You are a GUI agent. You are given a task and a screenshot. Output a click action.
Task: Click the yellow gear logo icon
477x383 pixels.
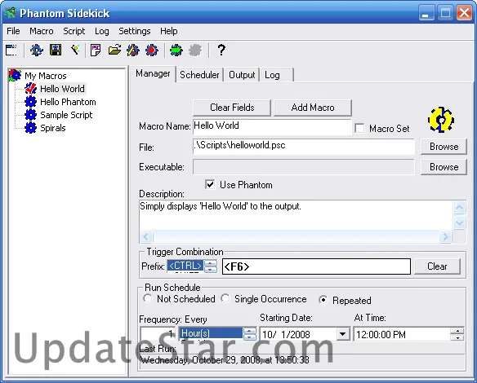[441, 119]
